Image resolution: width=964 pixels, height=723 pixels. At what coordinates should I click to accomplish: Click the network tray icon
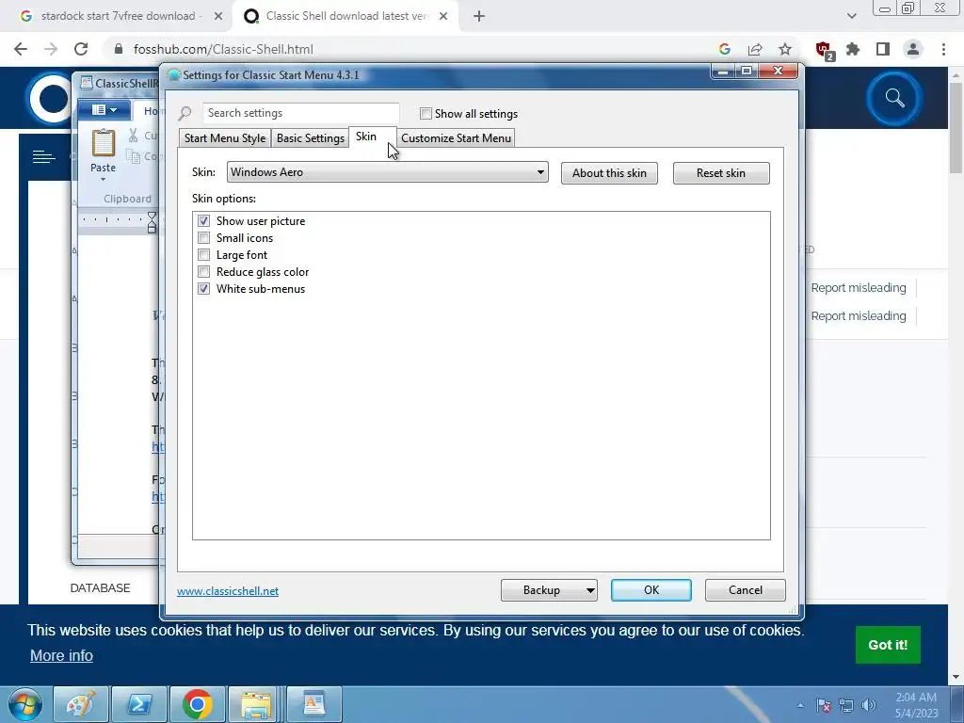click(x=846, y=706)
